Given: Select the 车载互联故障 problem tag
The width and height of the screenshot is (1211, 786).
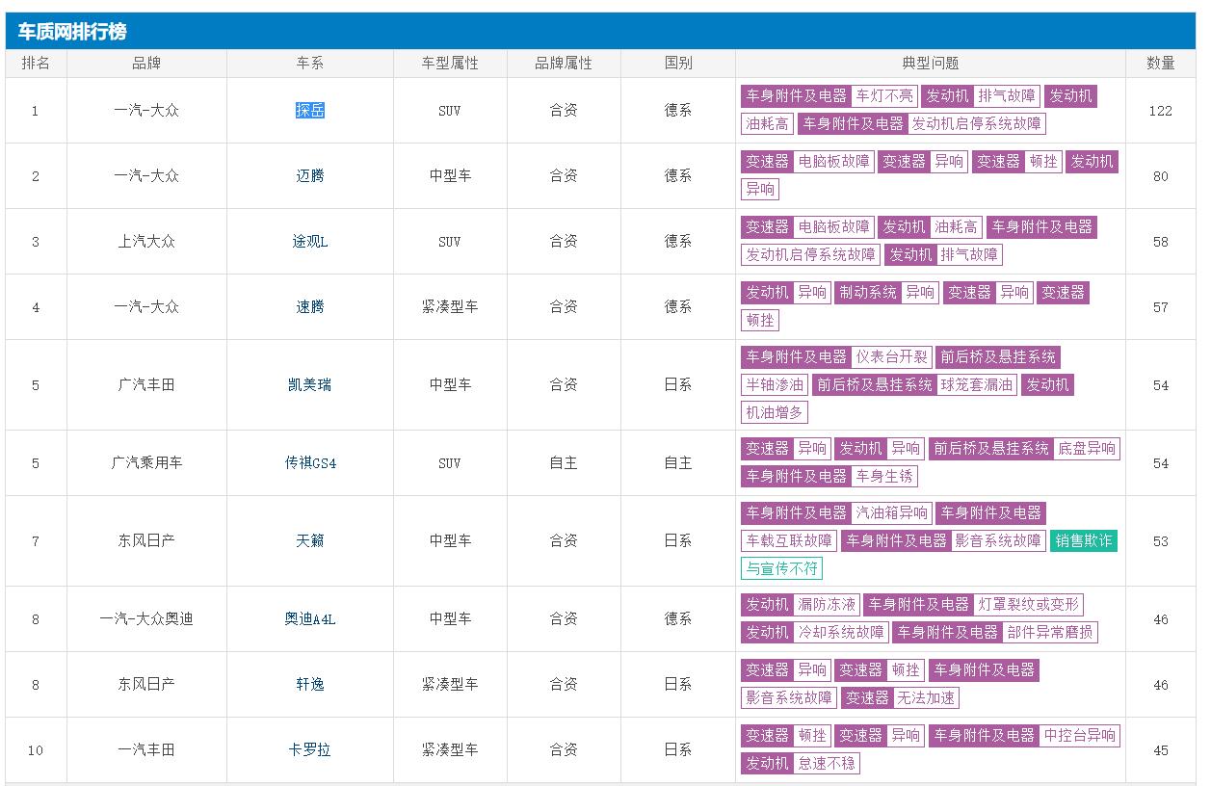Looking at the screenshot, I should pos(789,541).
